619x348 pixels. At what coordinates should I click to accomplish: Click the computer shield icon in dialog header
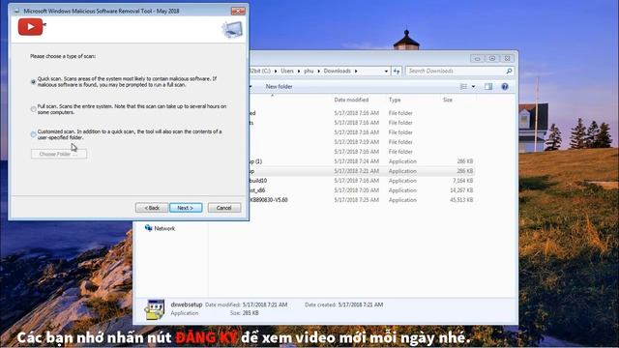232,30
